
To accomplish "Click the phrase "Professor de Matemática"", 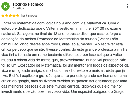I will tap(58, 39).
